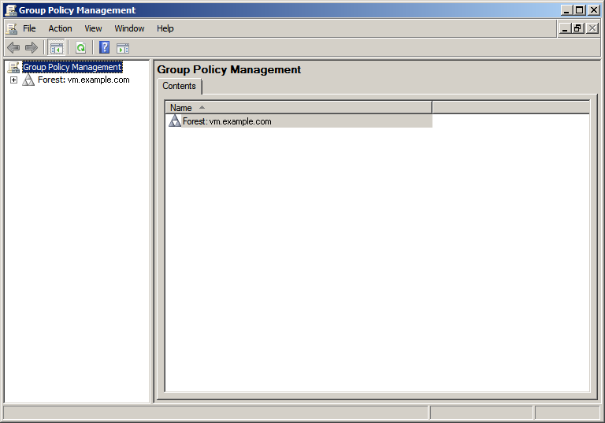
Task: Open the File menu
Action: [x=29, y=28]
